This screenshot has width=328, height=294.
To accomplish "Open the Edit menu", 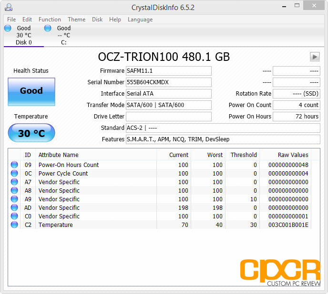I will click(27, 20).
